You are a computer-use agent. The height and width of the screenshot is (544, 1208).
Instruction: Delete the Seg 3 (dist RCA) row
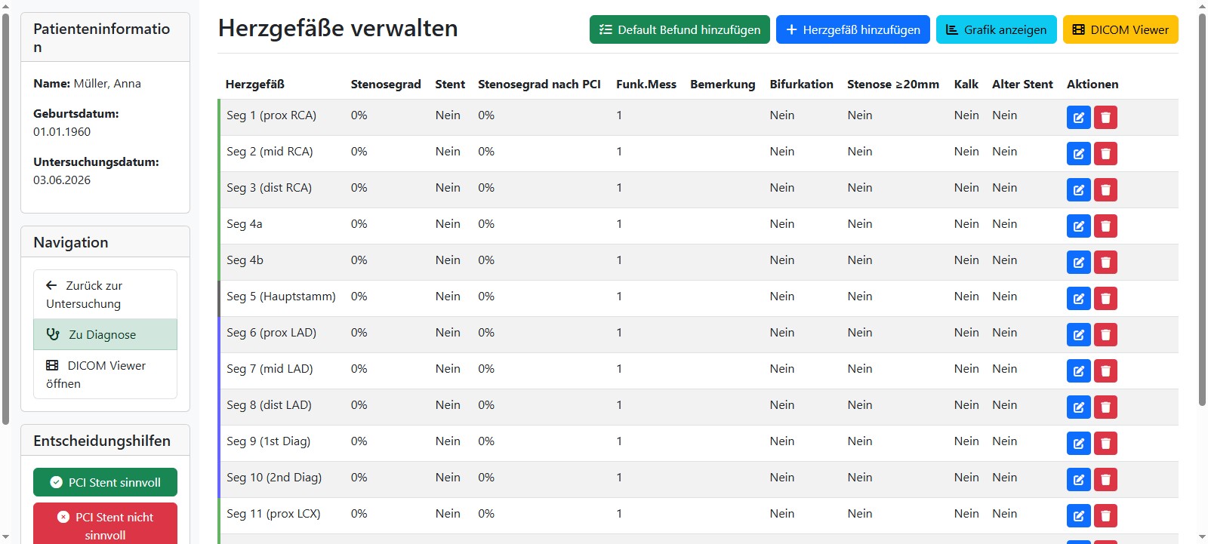point(1105,190)
